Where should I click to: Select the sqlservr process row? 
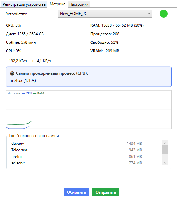(x=77, y=163)
